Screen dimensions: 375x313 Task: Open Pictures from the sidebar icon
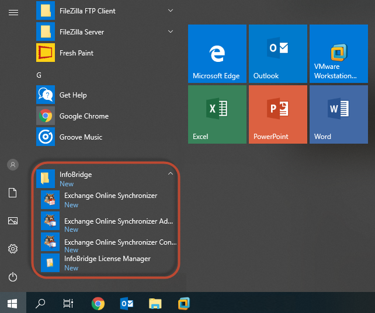13,221
